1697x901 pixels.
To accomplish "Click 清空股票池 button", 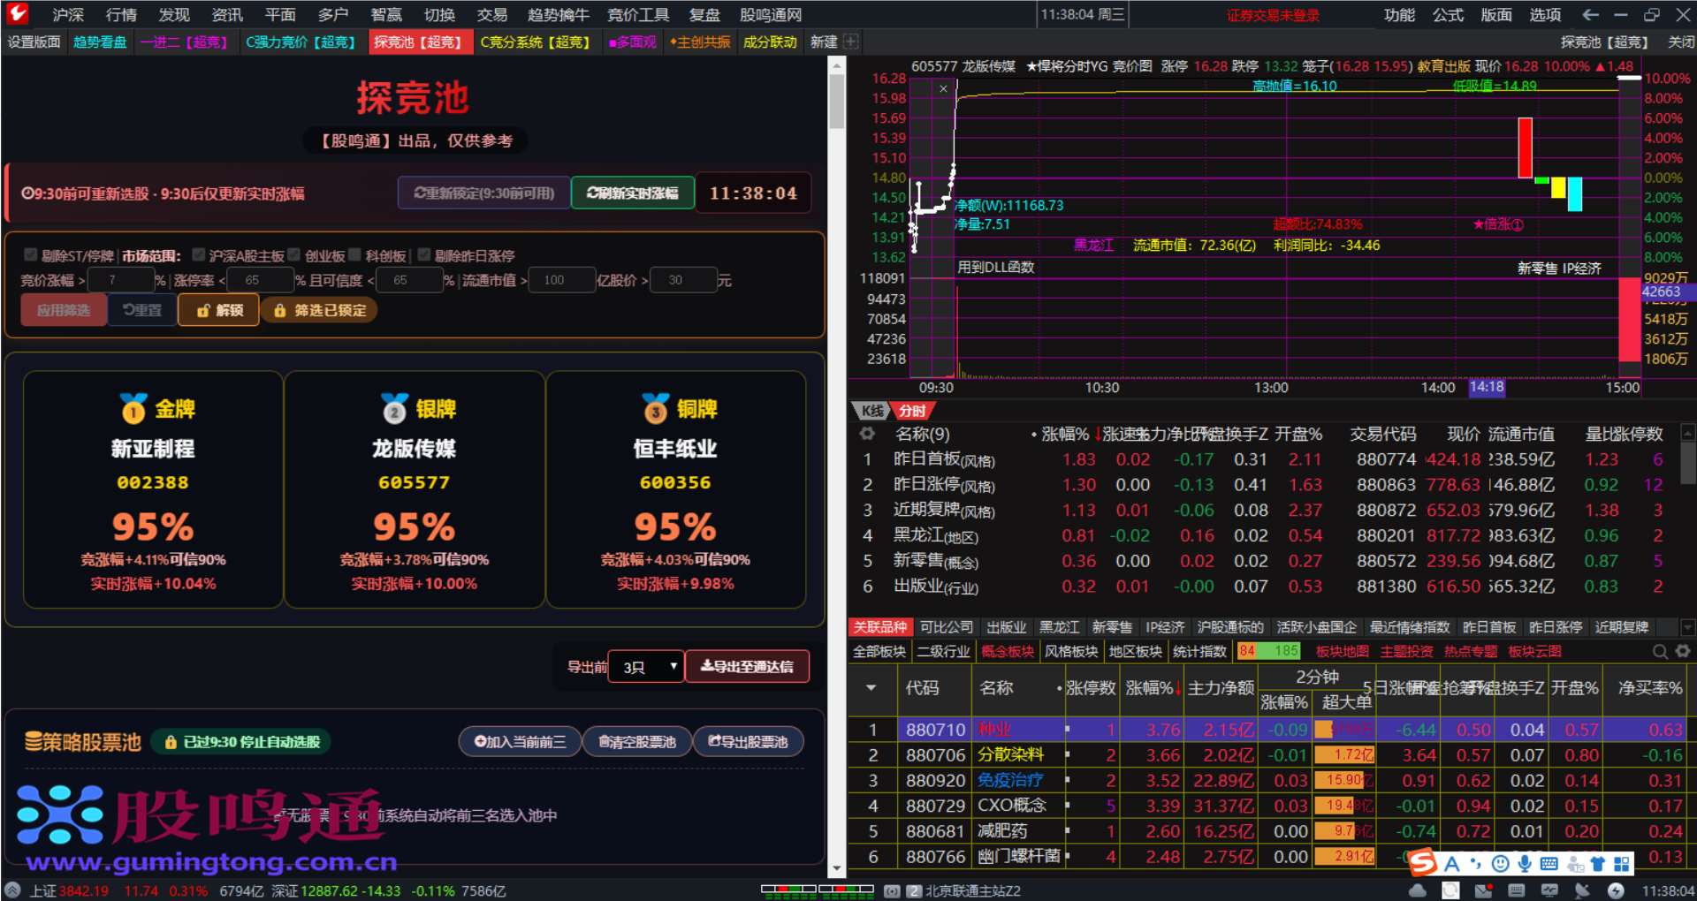I will click(x=637, y=742).
